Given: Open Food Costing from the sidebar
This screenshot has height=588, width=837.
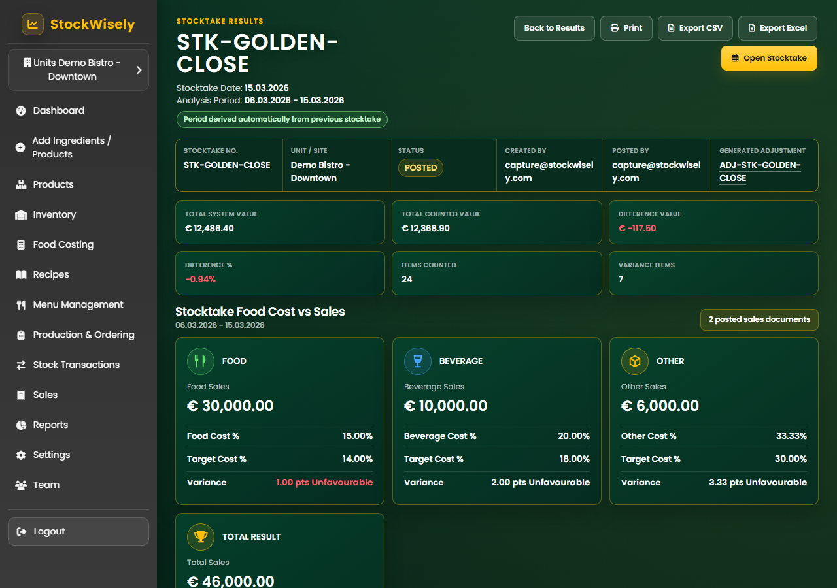Looking at the screenshot, I should [78, 245].
